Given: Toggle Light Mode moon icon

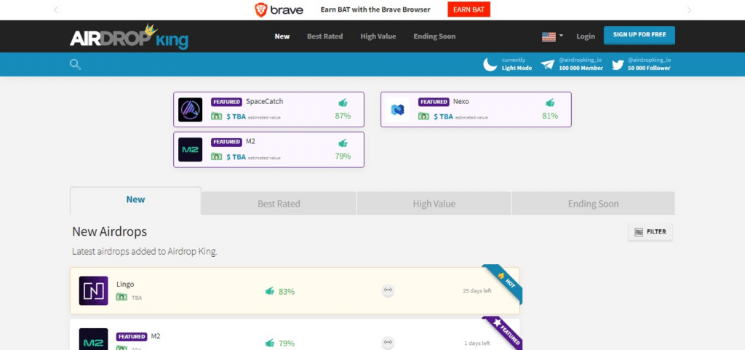Looking at the screenshot, I should (x=490, y=64).
